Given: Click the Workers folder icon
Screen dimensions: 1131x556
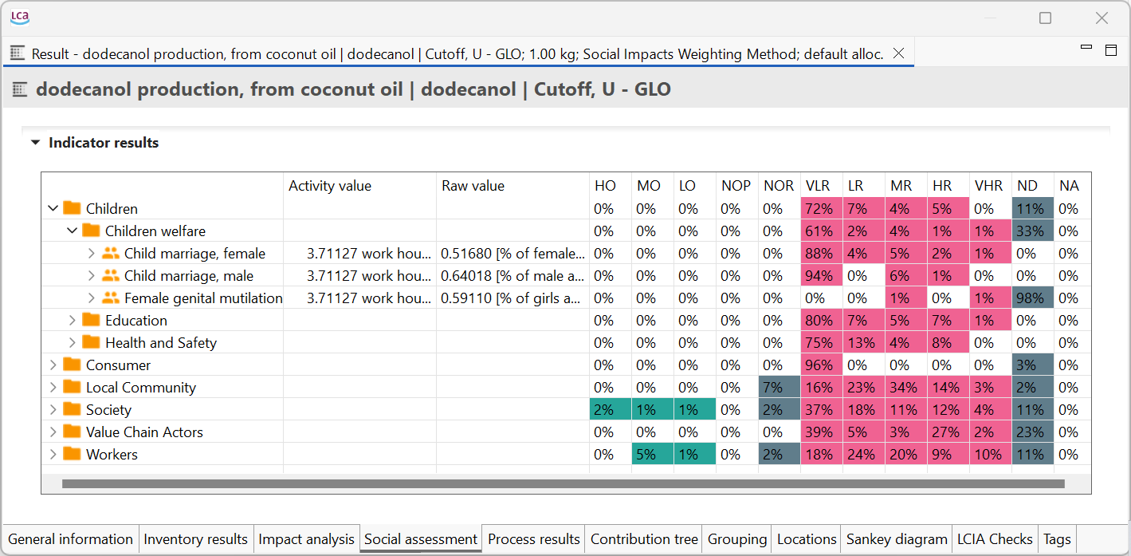Looking at the screenshot, I should tap(73, 454).
